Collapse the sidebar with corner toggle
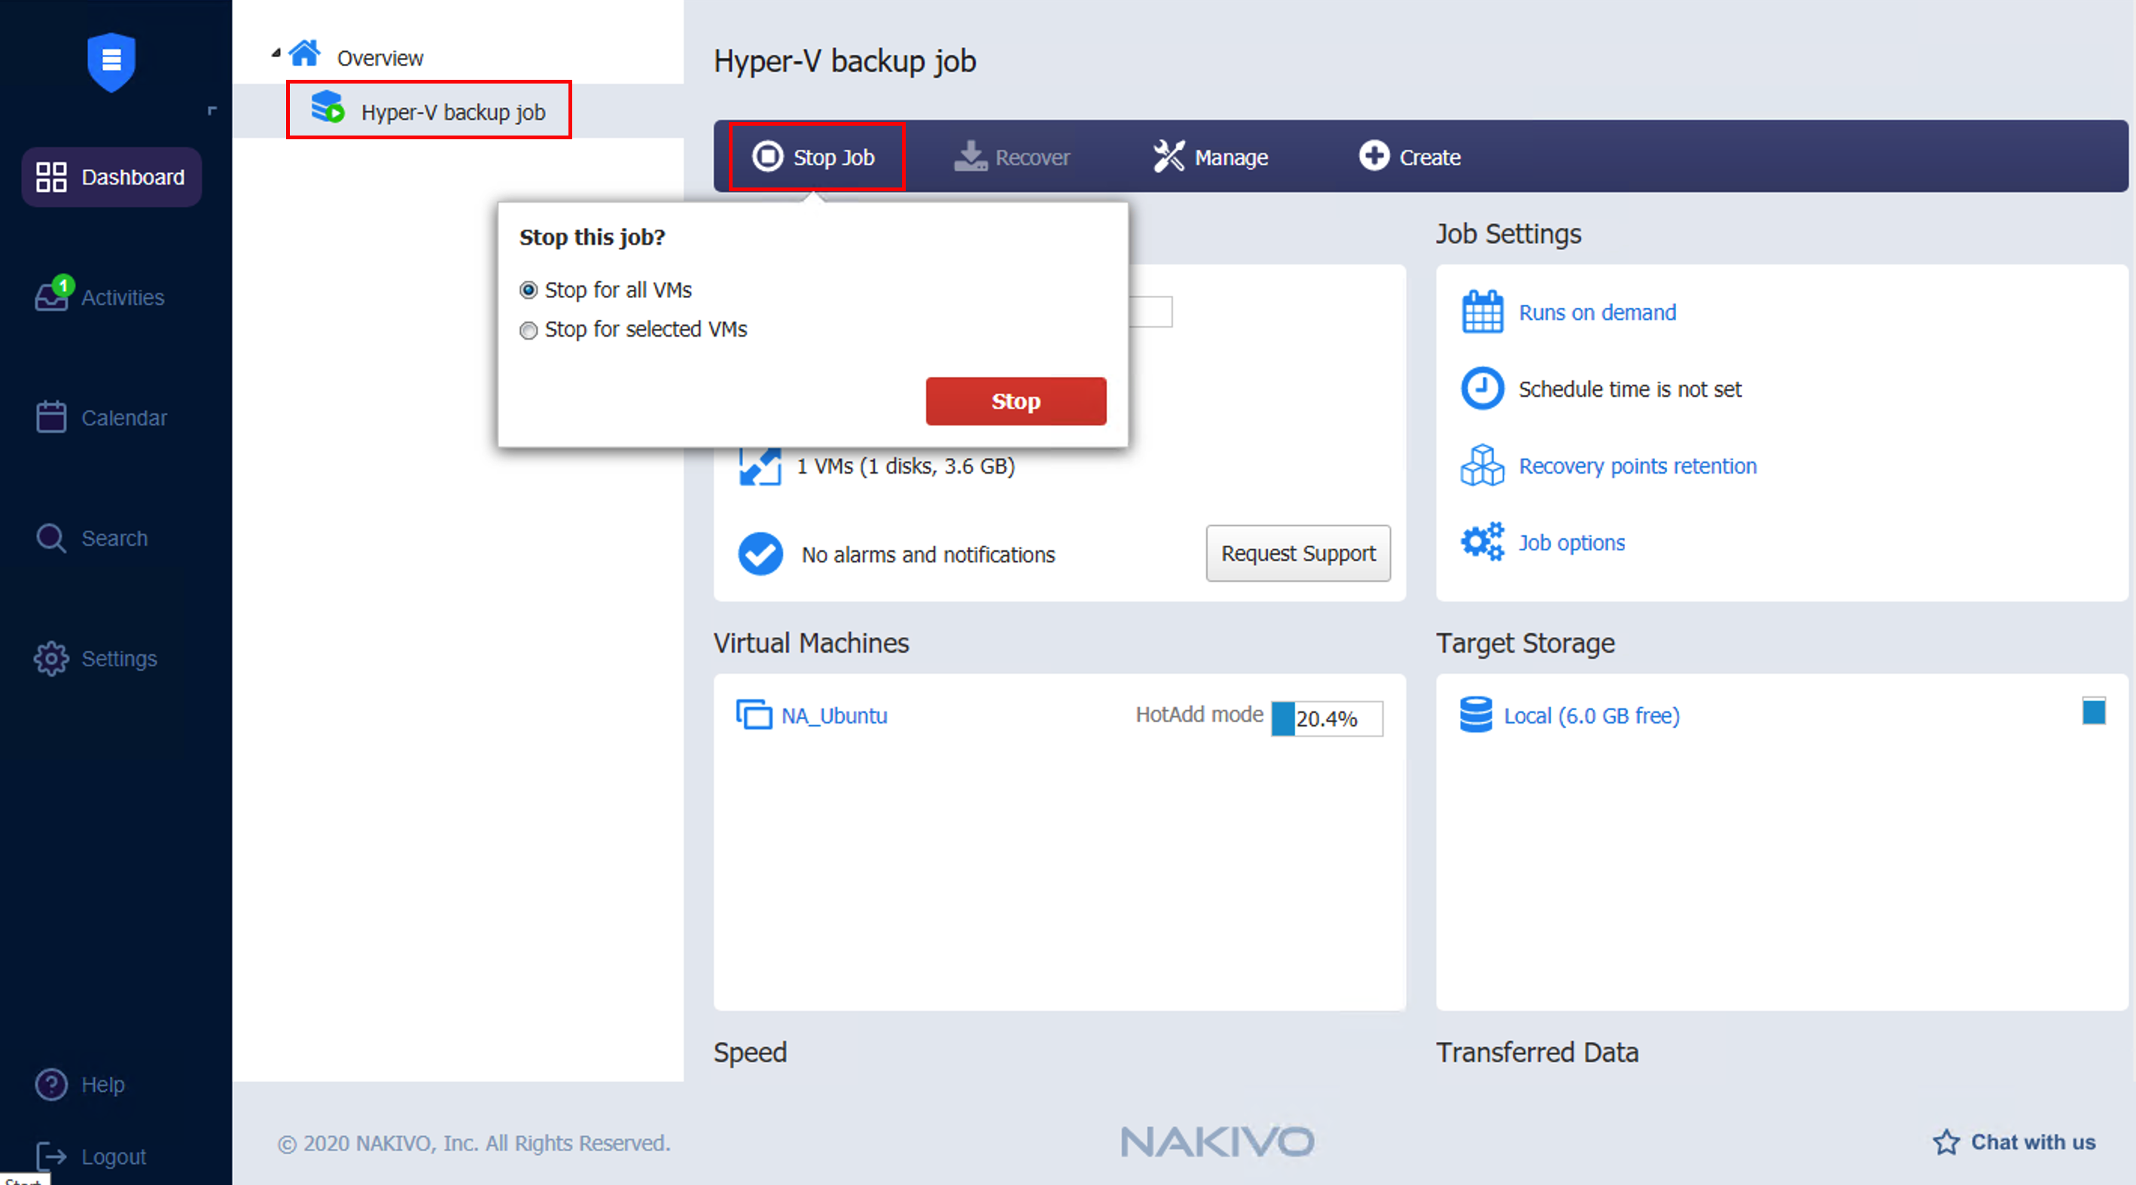The image size is (2136, 1185). (212, 110)
